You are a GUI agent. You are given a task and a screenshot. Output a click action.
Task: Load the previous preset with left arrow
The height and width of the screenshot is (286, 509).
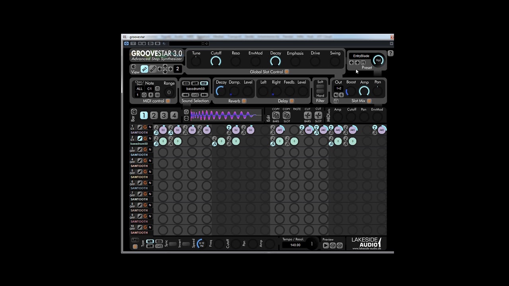352,63
